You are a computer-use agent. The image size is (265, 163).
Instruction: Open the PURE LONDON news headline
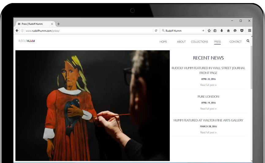pos(208,96)
